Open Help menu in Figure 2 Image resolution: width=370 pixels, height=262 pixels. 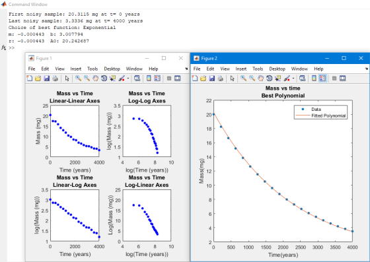point(318,69)
